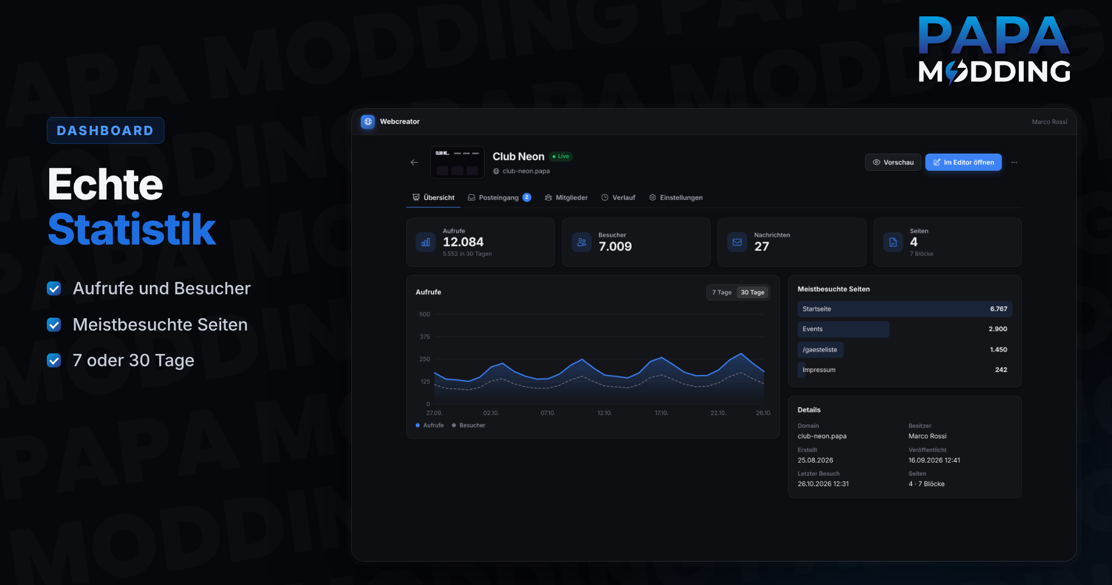Click the Aufrufe bar chart icon
1112x585 pixels.
pyautogui.click(x=425, y=242)
